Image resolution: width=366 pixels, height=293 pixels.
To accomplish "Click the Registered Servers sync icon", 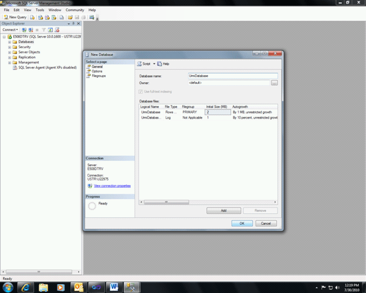I will tap(57, 30).
